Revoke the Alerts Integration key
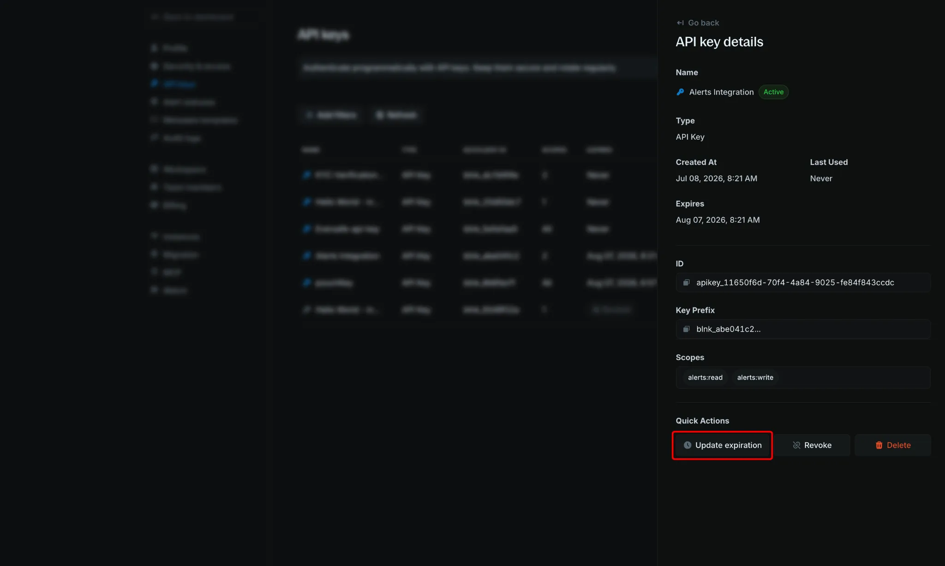945x566 pixels. tap(812, 445)
